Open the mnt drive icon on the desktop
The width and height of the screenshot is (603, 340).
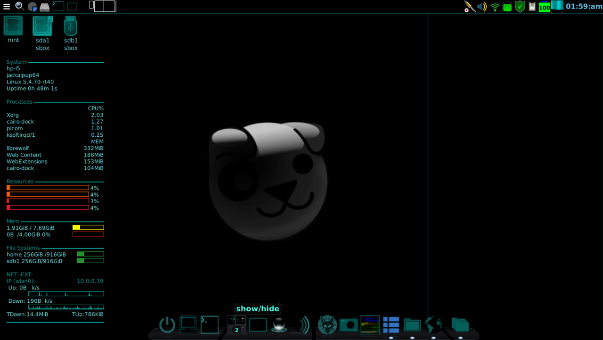point(13,25)
